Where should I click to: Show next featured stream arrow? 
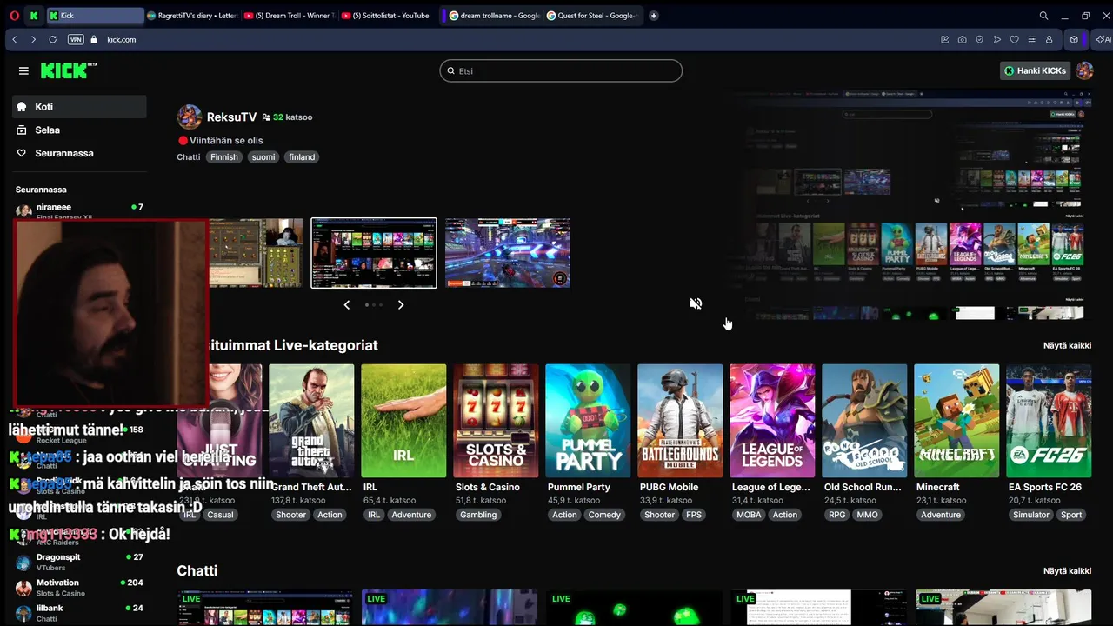(401, 304)
